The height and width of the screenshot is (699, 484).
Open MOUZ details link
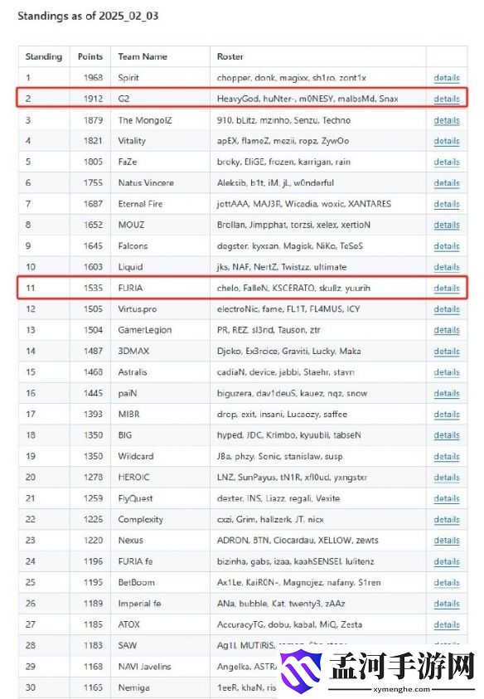447,225
